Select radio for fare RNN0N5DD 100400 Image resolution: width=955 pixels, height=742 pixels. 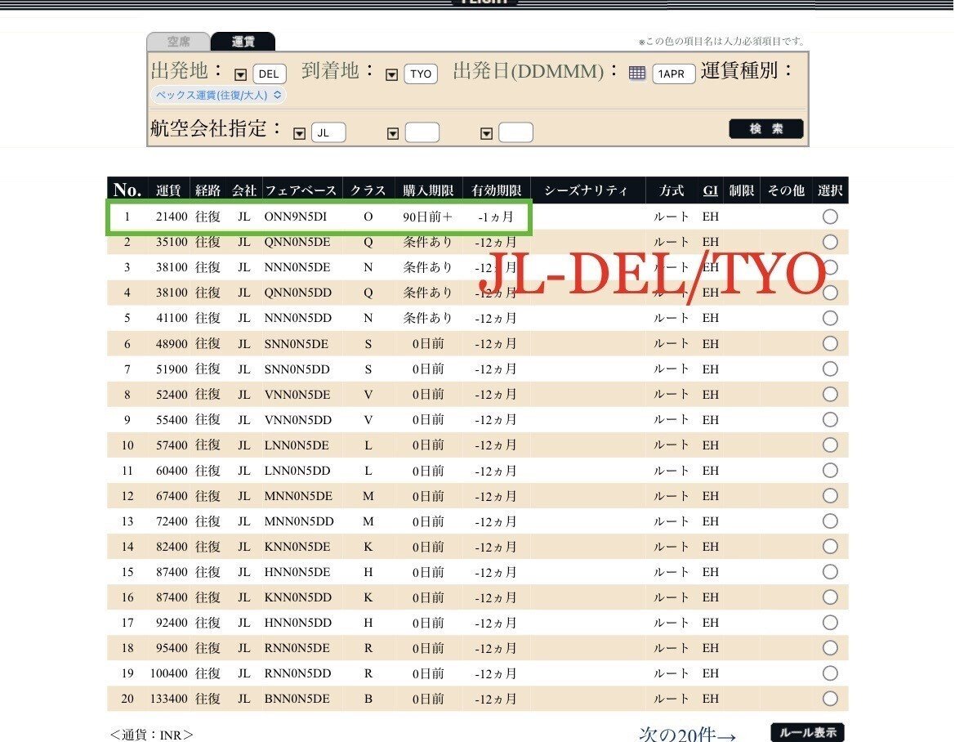tap(829, 673)
